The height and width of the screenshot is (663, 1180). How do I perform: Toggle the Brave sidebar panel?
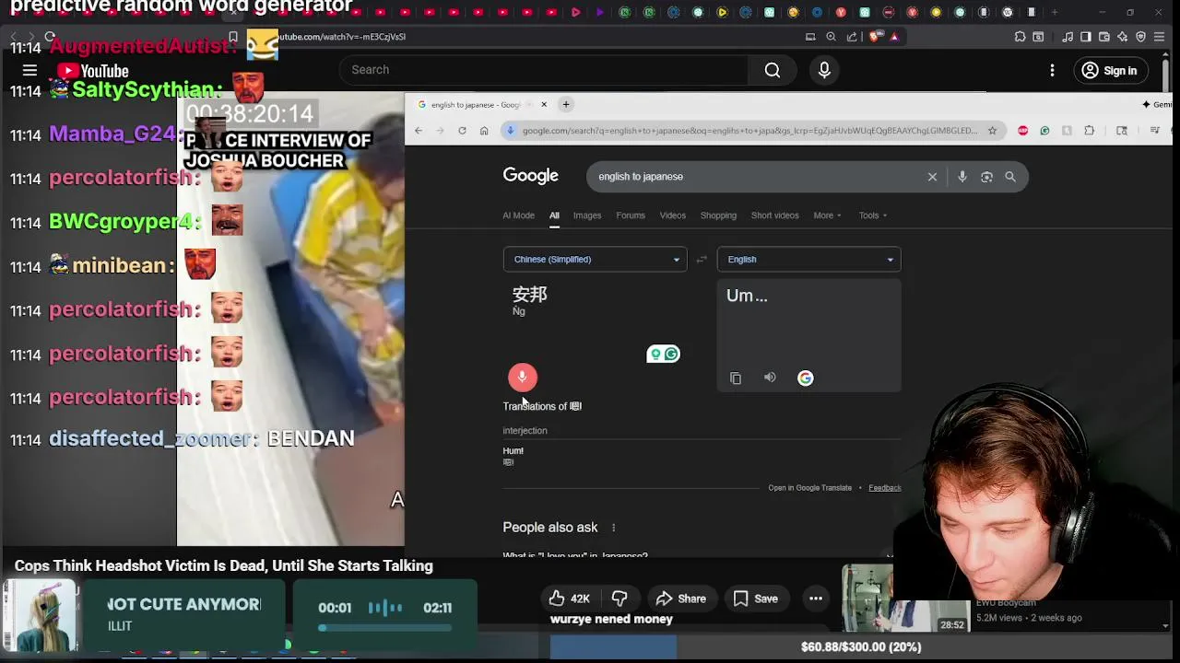pyautogui.click(x=1085, y=37)
